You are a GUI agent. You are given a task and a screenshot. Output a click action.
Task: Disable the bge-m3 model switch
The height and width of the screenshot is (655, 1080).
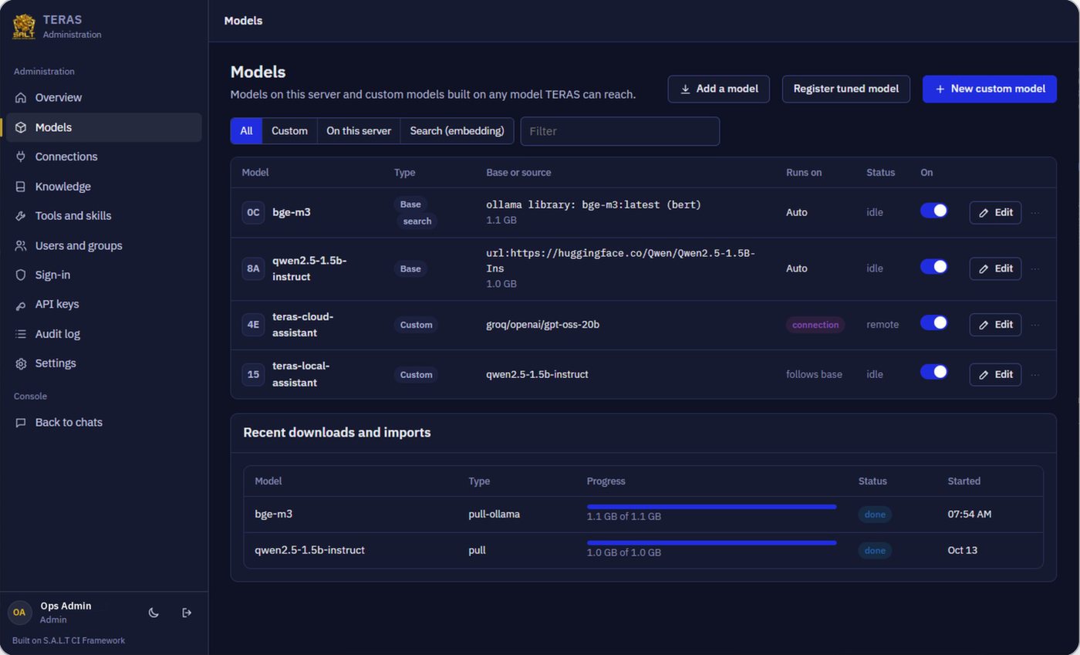pyautogui.click(x=934, y=211)
